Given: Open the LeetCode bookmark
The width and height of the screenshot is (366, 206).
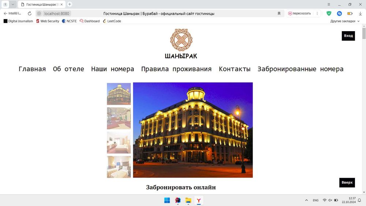Looking at the screenshot, I should [x=112, y=21].
